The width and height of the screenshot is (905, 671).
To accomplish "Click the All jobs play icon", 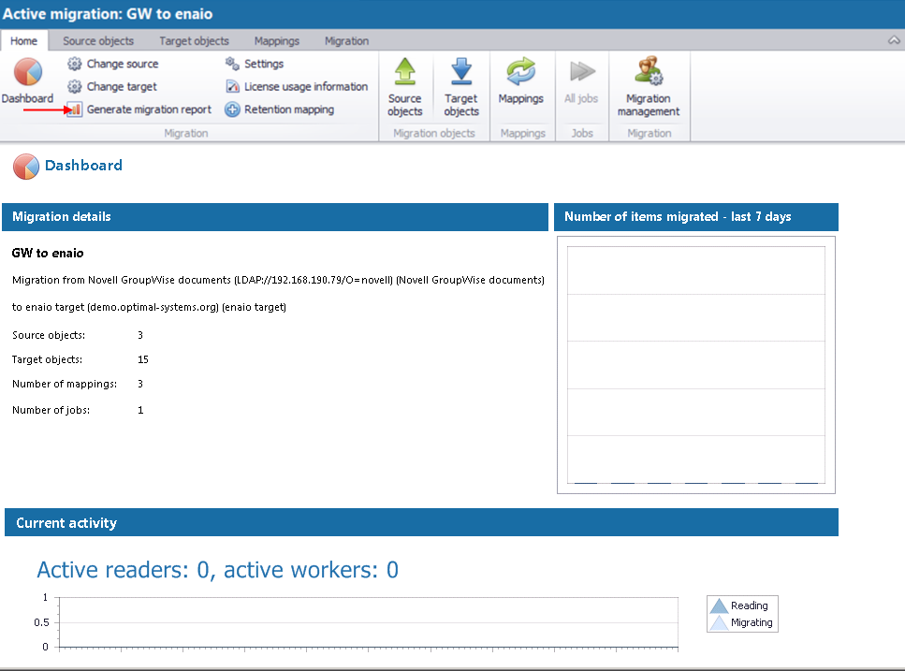I will (x=581, y=73).
